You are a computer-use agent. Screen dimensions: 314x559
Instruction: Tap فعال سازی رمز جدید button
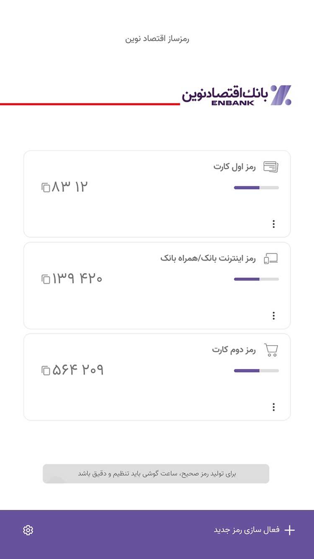pyautogui.click(x=247, y=530)
